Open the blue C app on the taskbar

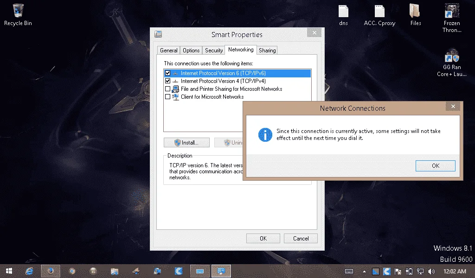pyautogui.click(x=179, y=271)
